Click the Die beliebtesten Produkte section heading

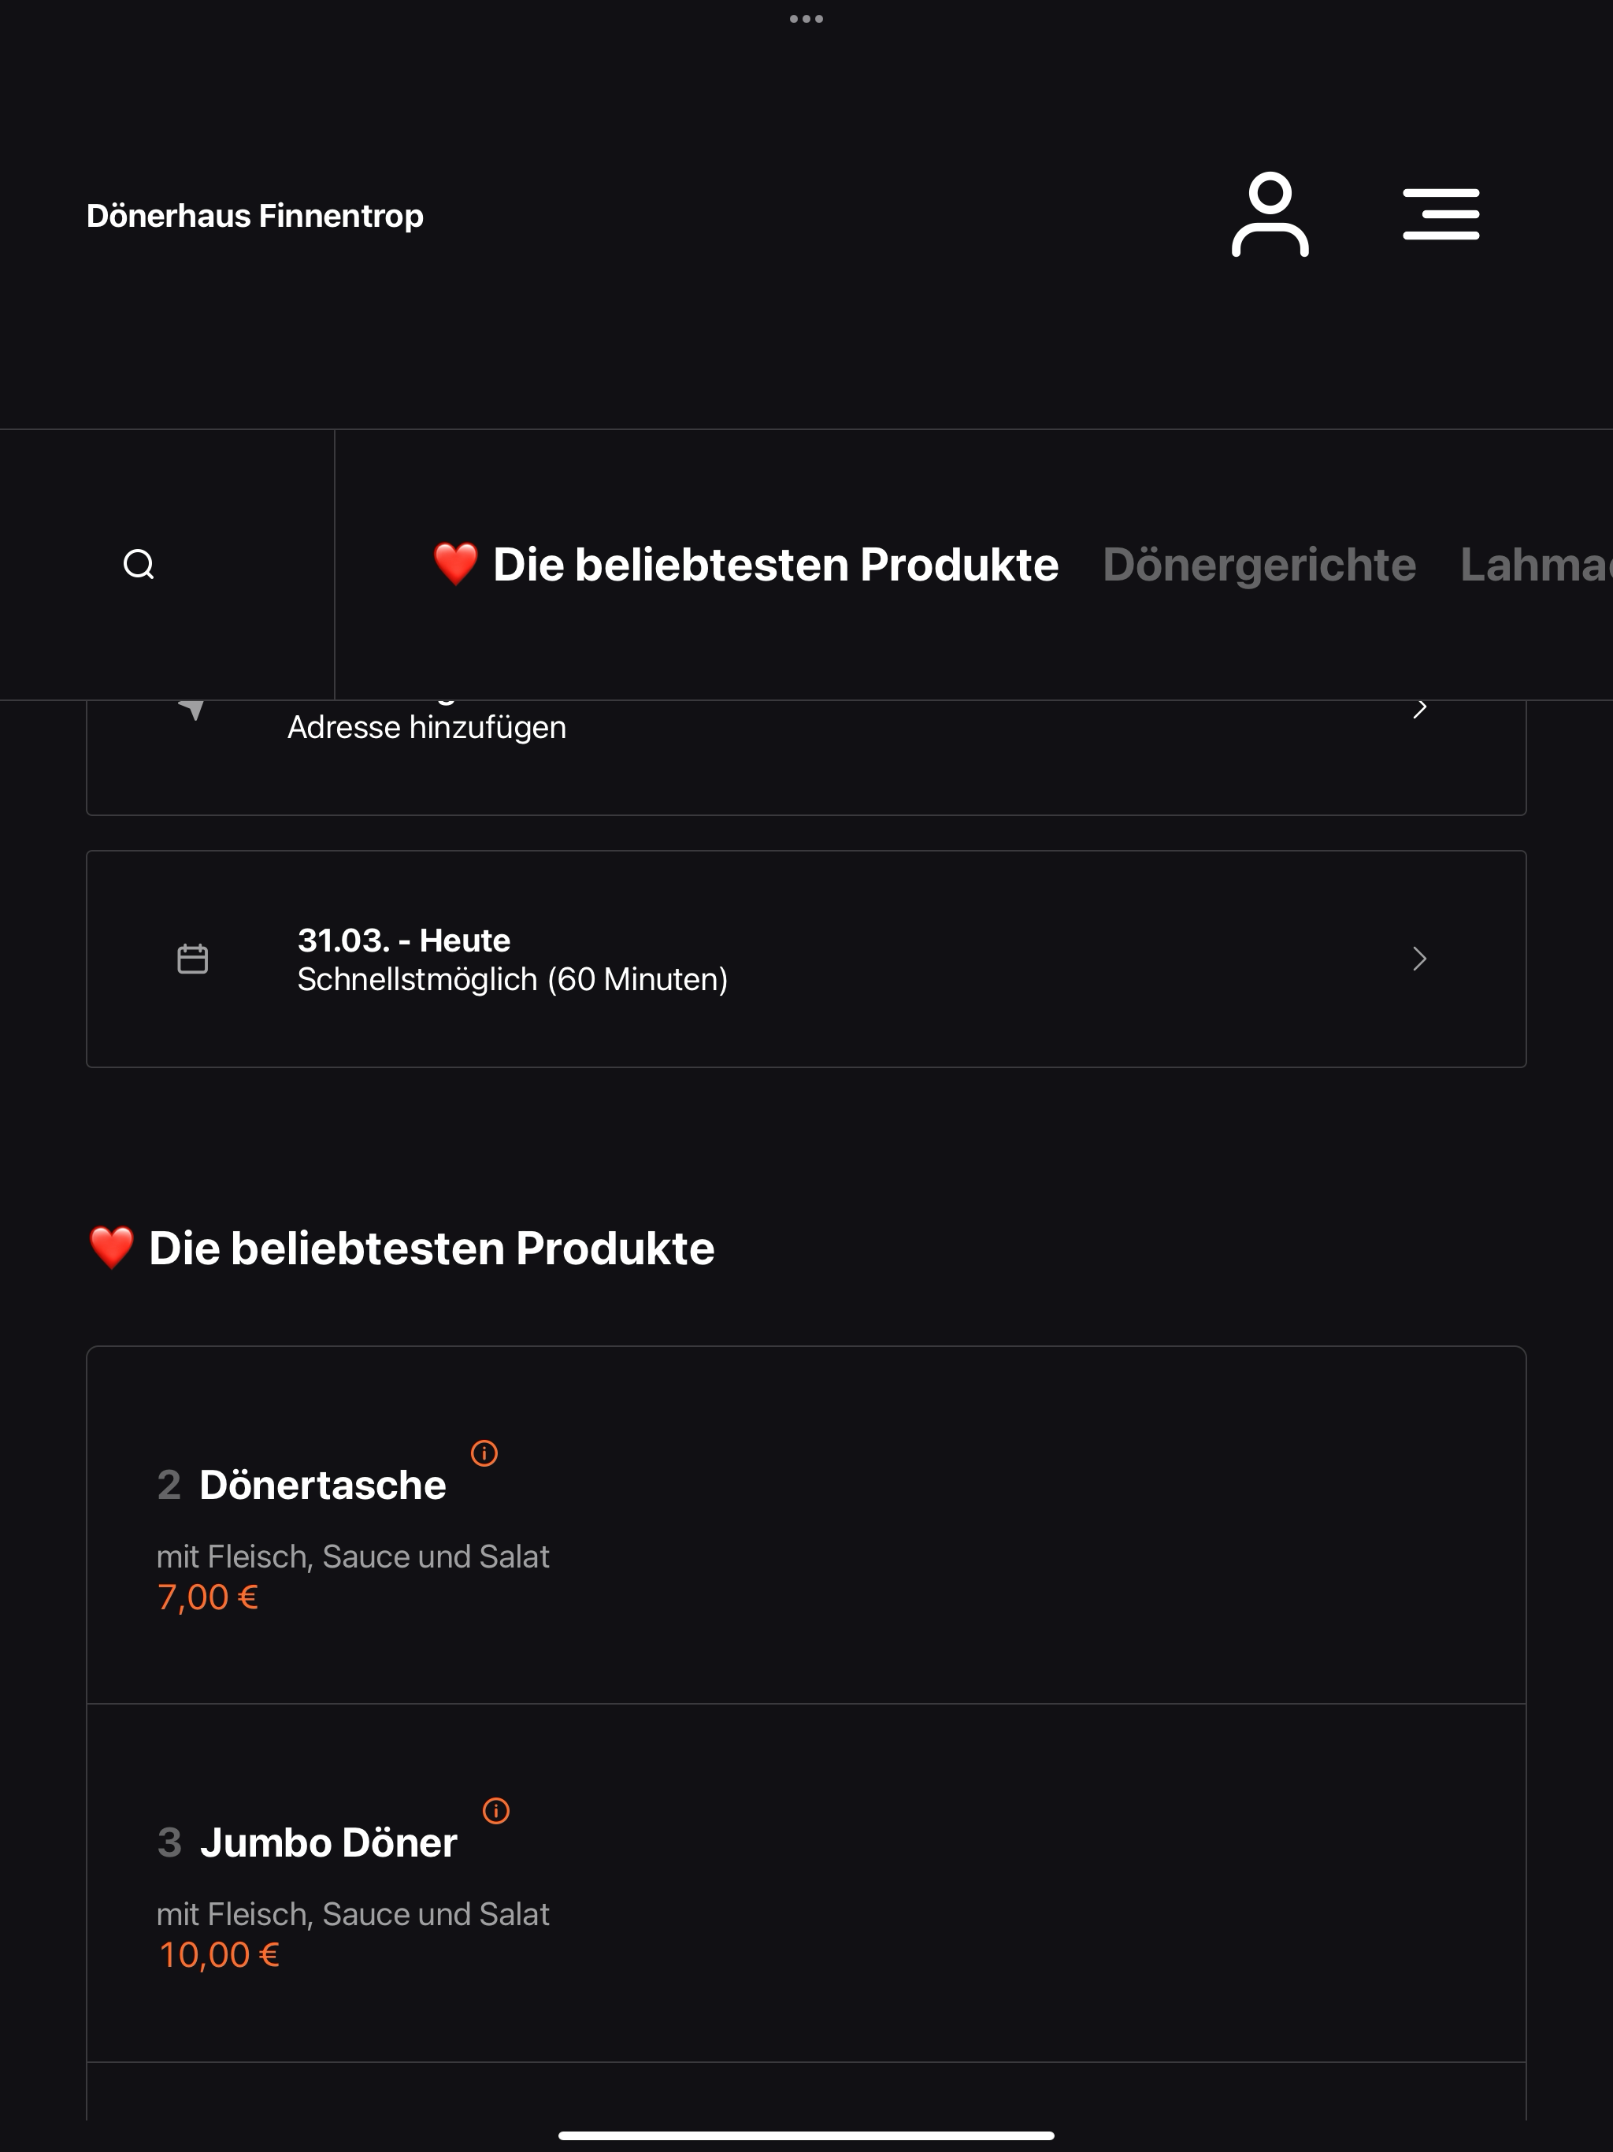coord(401,1249)
